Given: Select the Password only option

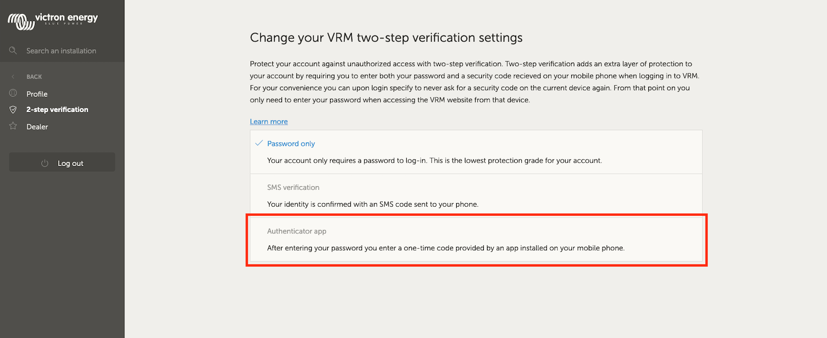Looking at the screenshot, I should tap(291, 144).
